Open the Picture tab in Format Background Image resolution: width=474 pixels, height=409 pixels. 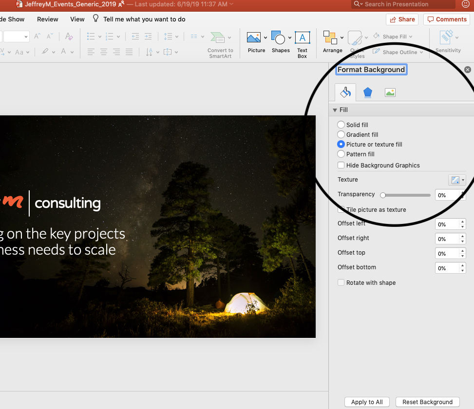[x=390, y=92]
